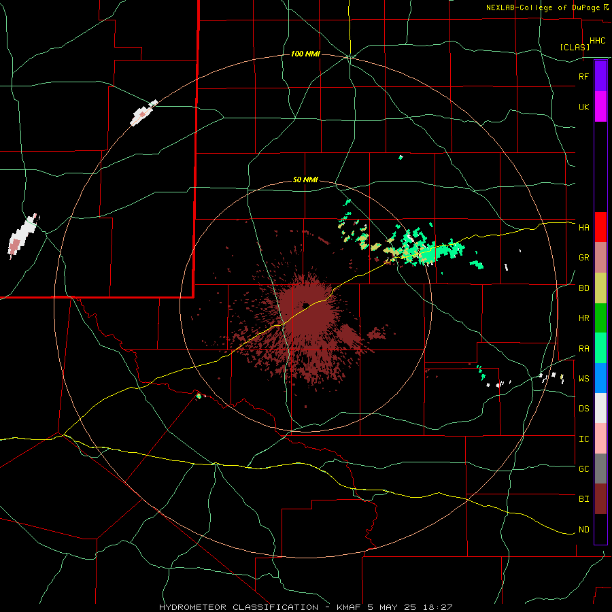Click the ND legend label
This screenshot has height=612, width=612.
[583, 530]
